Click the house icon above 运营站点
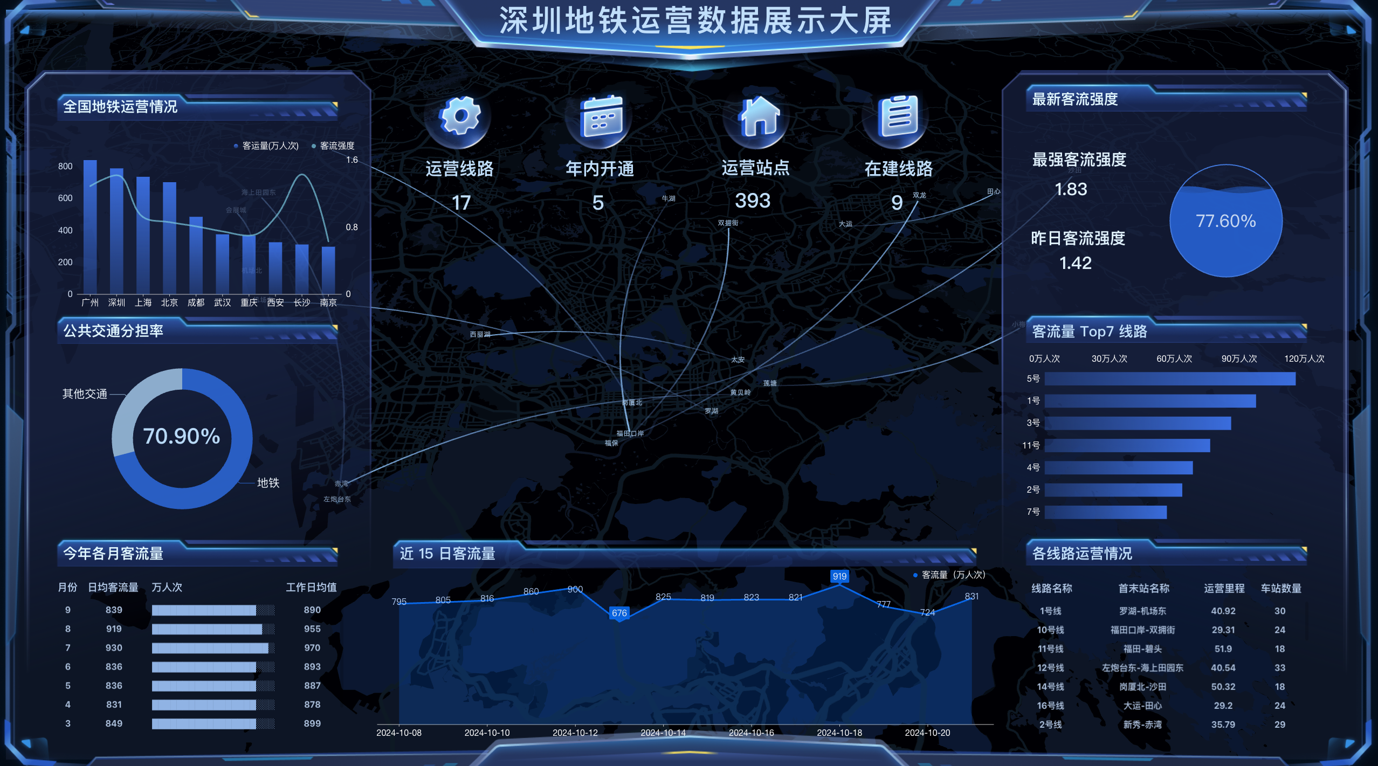This screenshot has height=766, width=1378. [x=759, y=116]
